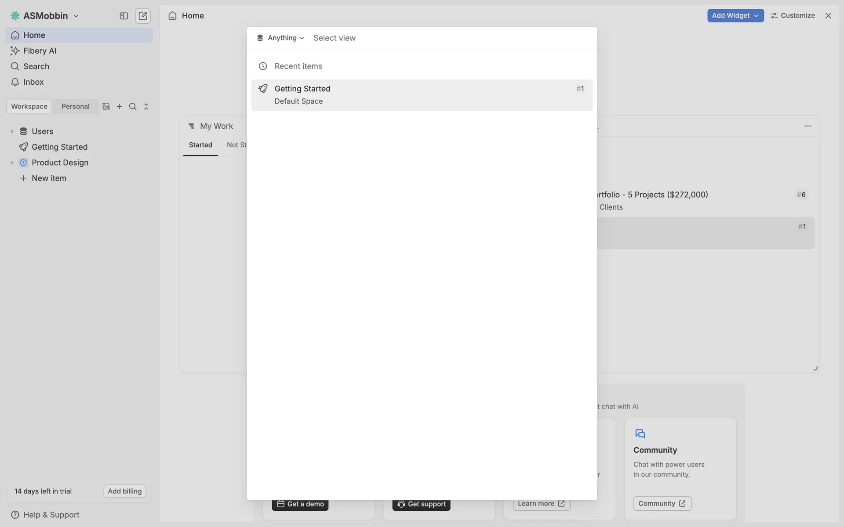Select the Started tab in My Work
Screen dimensions: 844x527
click(200, 145)
